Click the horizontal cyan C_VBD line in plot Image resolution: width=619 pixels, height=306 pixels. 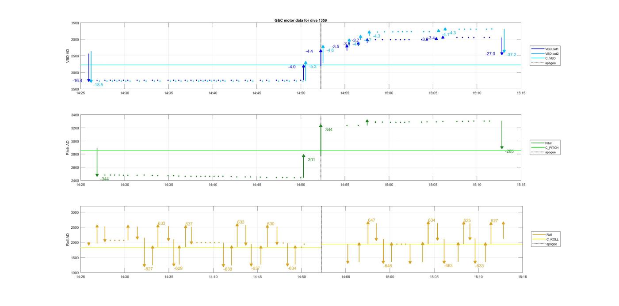(199, 65)
